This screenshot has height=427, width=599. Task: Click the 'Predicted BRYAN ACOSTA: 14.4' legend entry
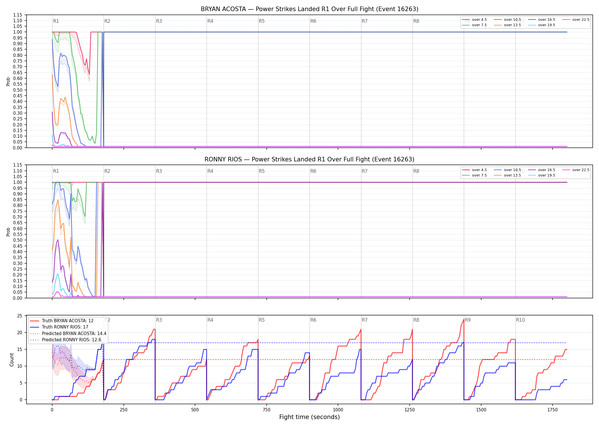68,334
